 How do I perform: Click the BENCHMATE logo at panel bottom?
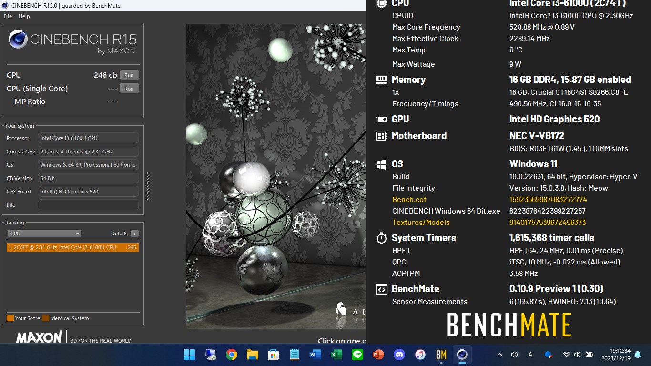click(509, 325)
